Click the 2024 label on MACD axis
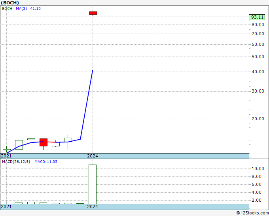The width and height of the screenshot is (269, 216). tap(93, 207)
